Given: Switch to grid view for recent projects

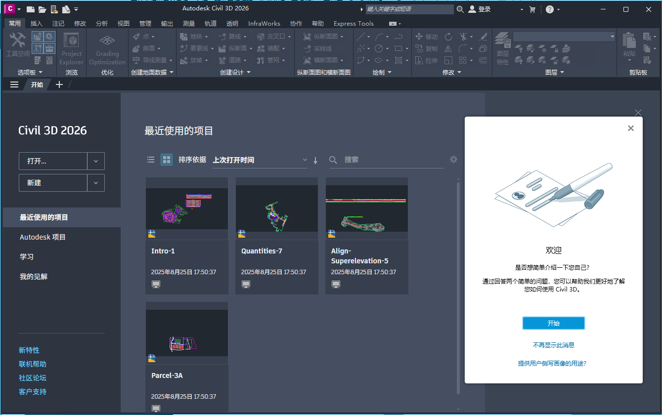Looking at the screenshot, I should tap(166, 160).
